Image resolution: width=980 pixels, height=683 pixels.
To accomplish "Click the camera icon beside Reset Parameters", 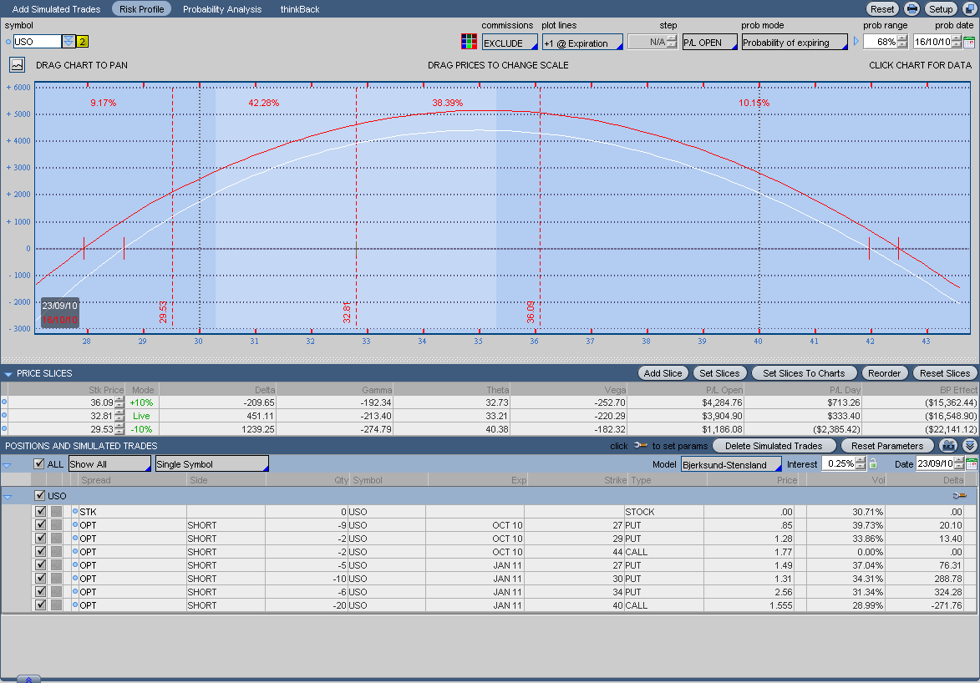I will tap(948, 446).
